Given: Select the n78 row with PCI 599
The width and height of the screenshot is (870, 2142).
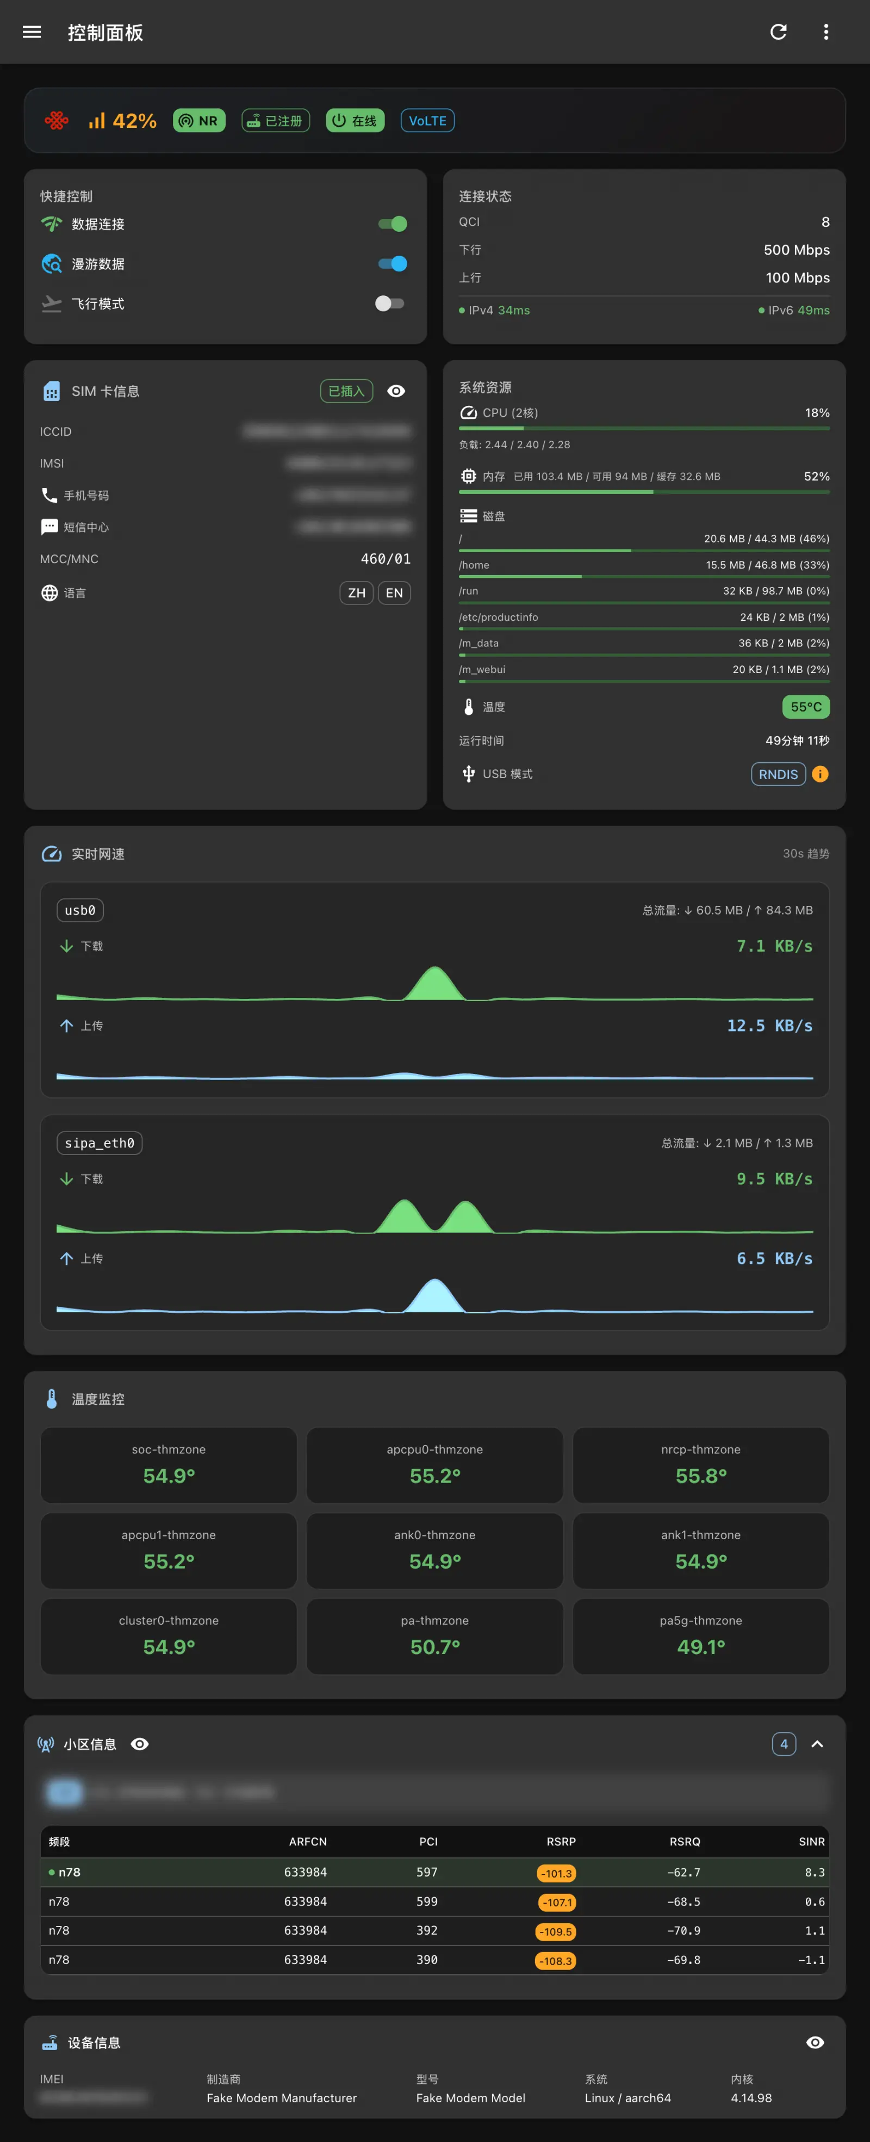Looking at the screenshot, I should [434, 1902].
